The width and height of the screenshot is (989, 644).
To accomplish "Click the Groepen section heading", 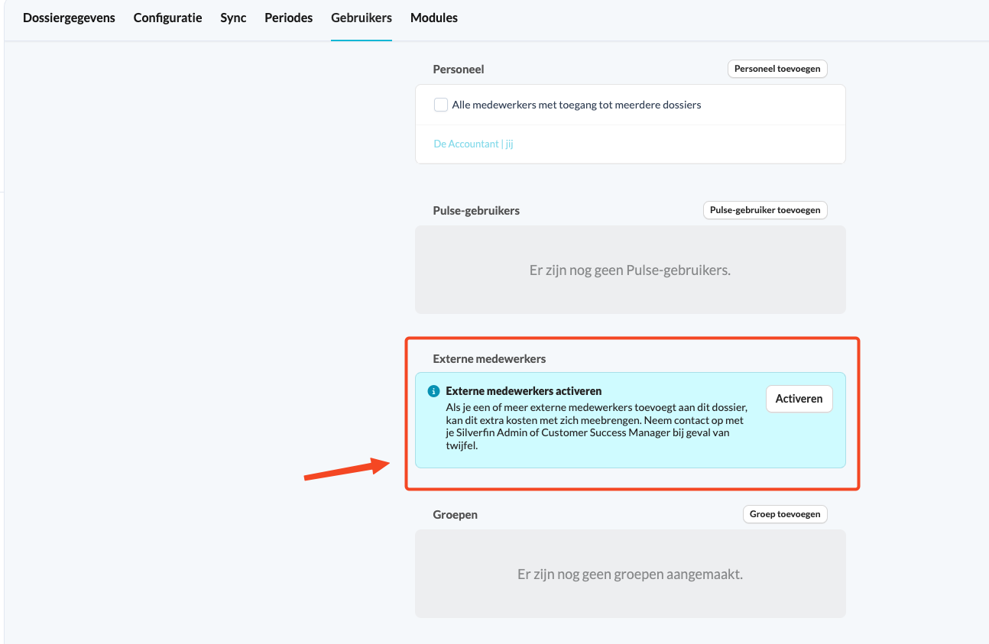I will pos(456,515).
